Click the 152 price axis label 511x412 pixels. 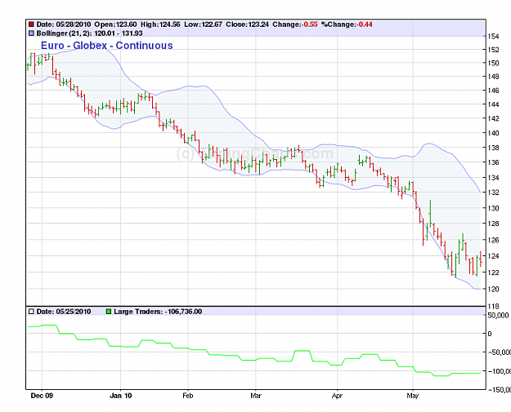pyautogui.click(x=493, y=50)
